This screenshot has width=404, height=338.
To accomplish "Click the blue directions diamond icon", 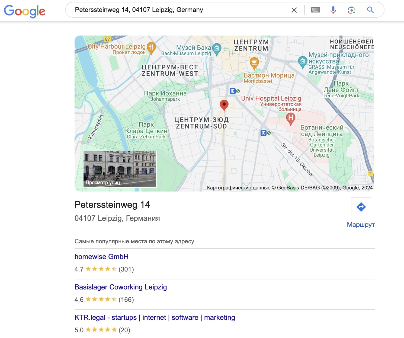I will [x=361, y=207].
